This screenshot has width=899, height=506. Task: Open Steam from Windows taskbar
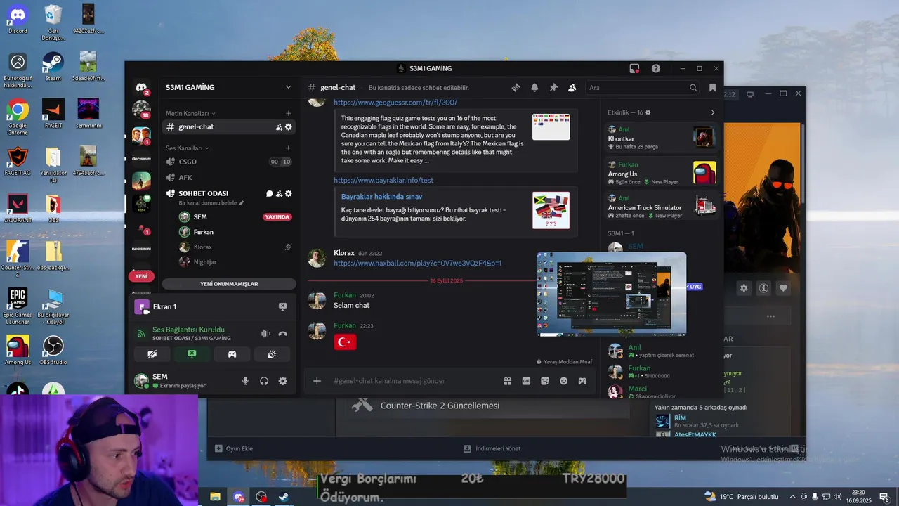(283, 497)
